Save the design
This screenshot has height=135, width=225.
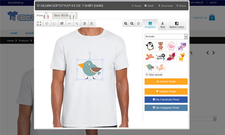(x=149, y=6)
